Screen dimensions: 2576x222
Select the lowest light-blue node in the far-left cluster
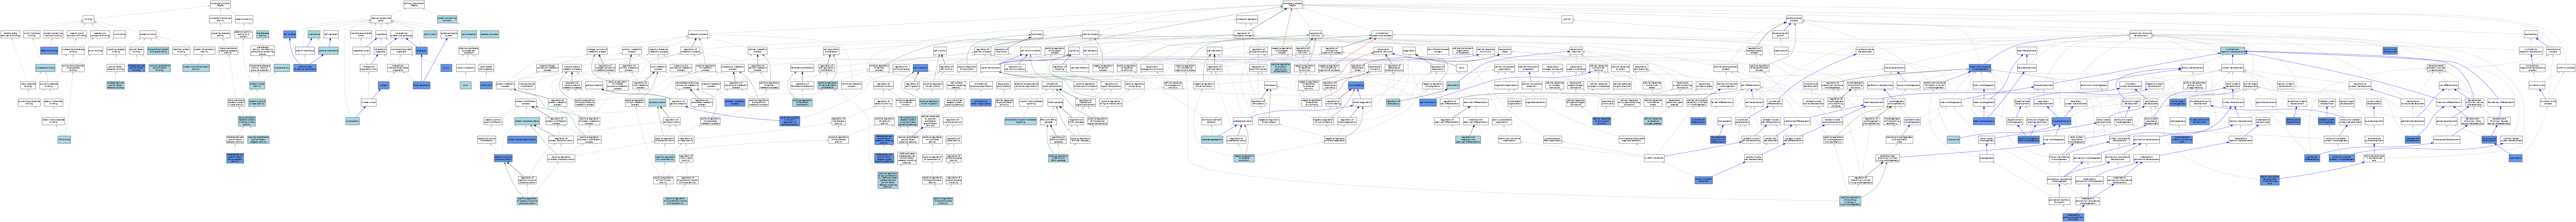coord(64,140)
